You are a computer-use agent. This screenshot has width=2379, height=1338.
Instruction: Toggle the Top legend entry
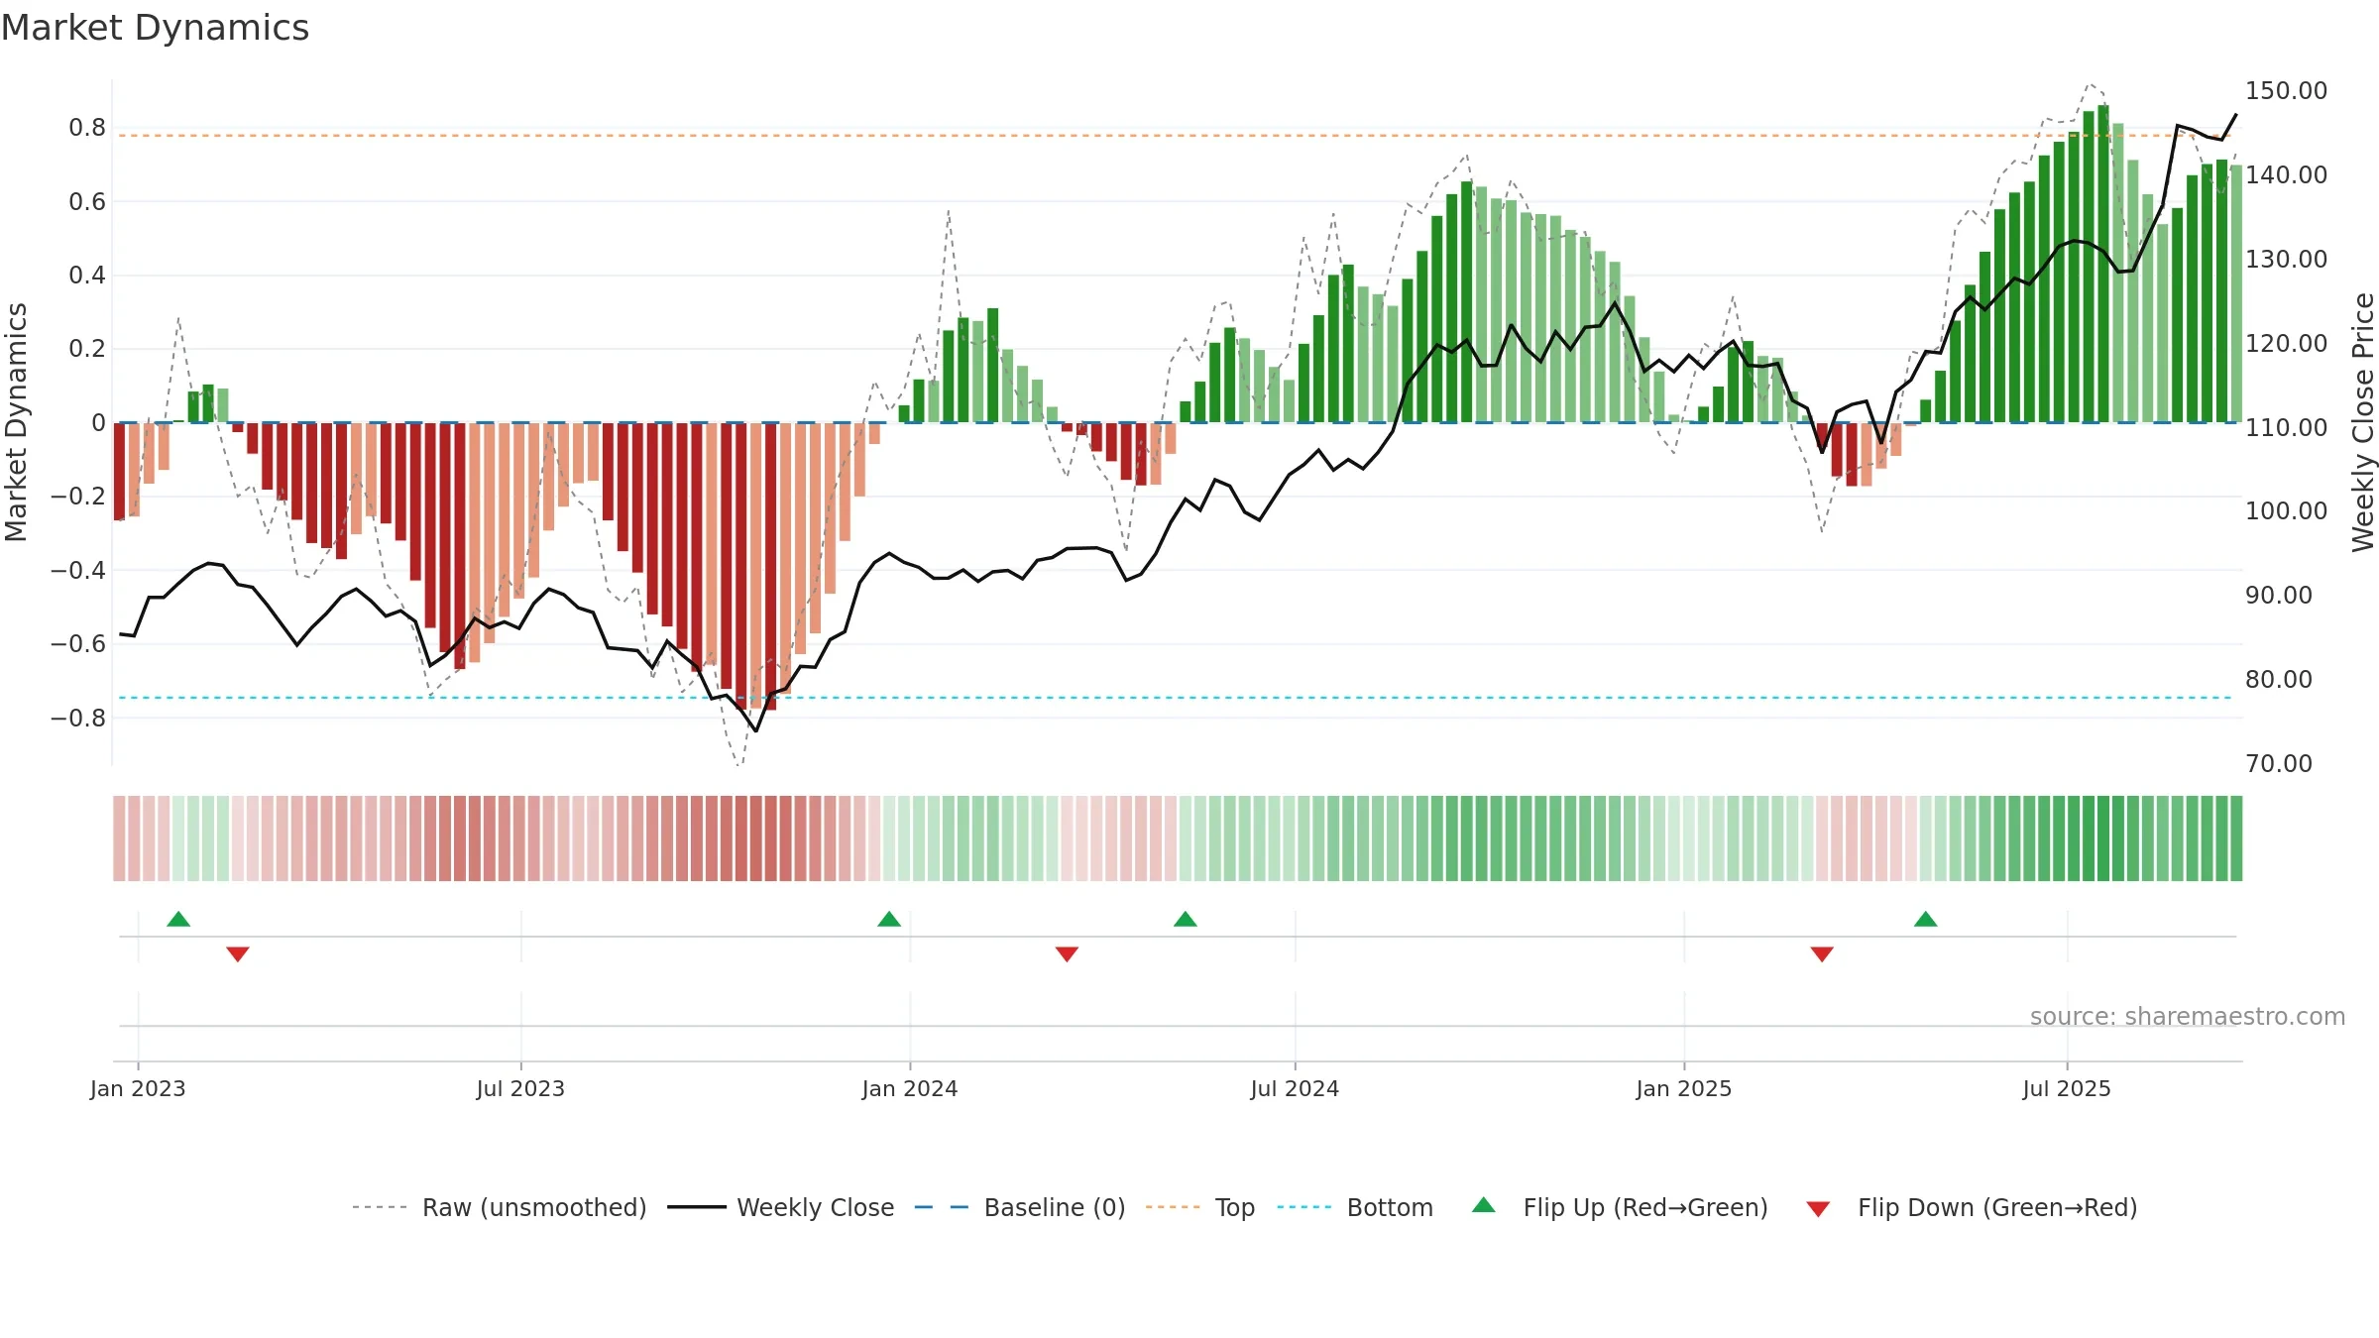coord(1200,1207)
